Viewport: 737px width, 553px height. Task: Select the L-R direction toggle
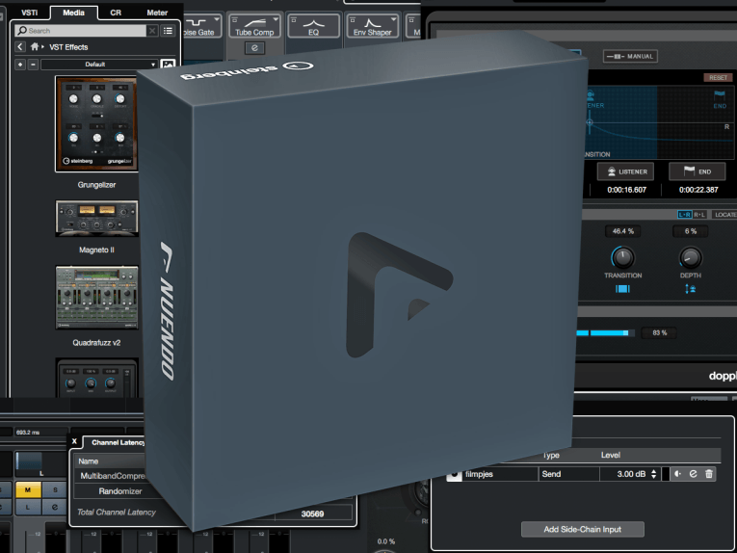(684, 215)
